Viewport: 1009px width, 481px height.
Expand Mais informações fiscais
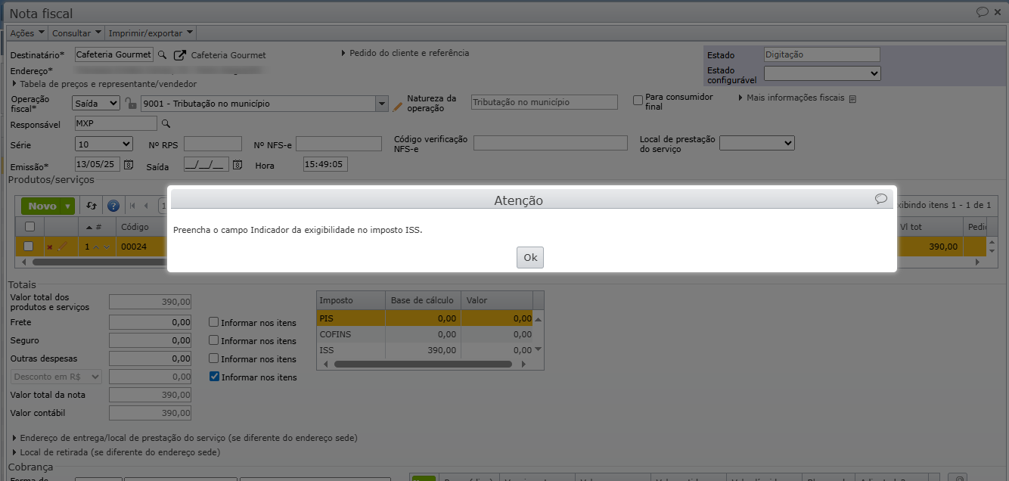click(x=791, y=98)
